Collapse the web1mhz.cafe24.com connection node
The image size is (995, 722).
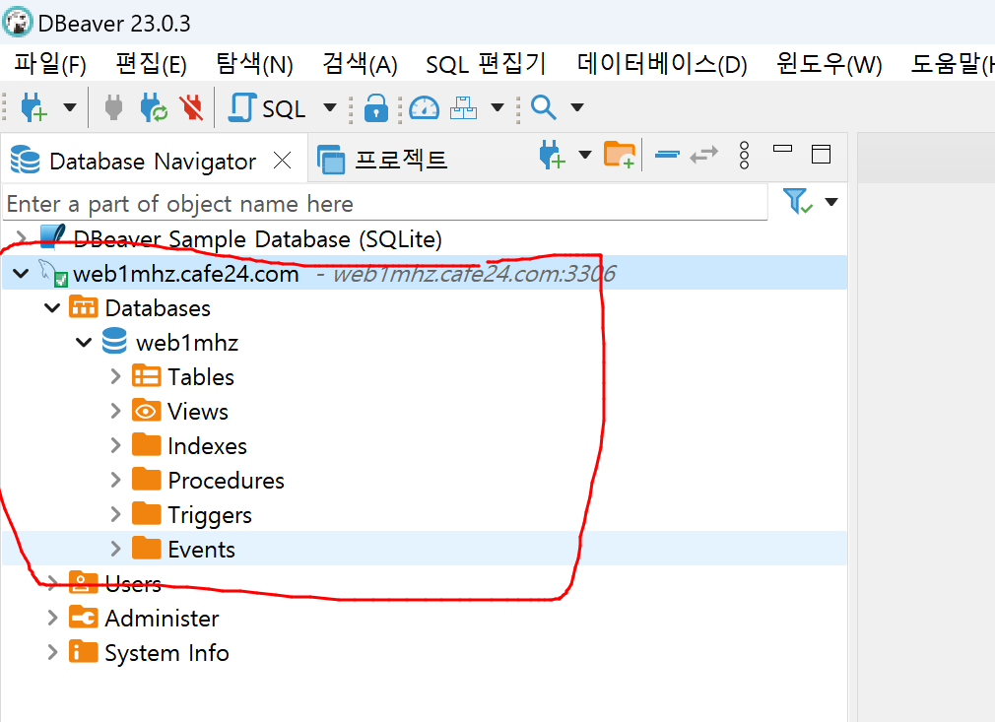coord(21,274)
